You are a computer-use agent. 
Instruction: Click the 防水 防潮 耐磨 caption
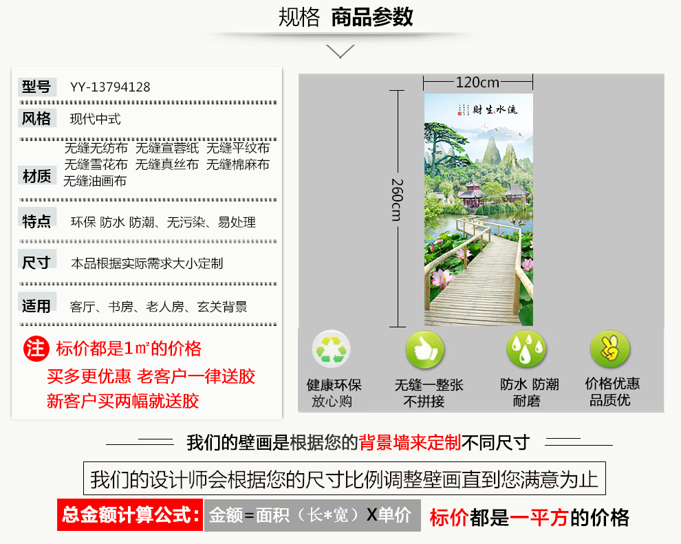pos(529,393)
